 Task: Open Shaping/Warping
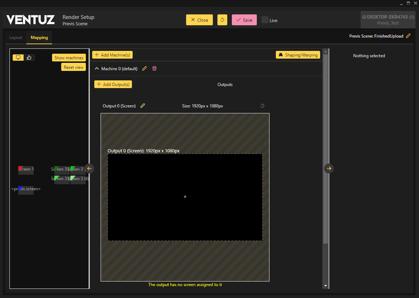pos(298,55)
